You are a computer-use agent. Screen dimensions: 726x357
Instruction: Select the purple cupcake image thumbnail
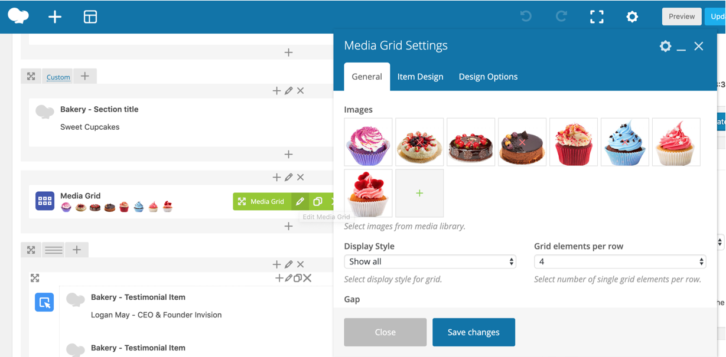pos(368,142)
